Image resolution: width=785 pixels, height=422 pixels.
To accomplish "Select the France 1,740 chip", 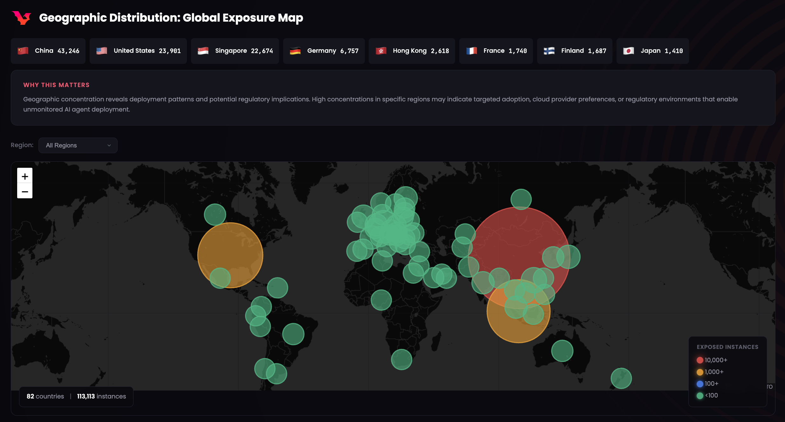I will tap(496, 51).
